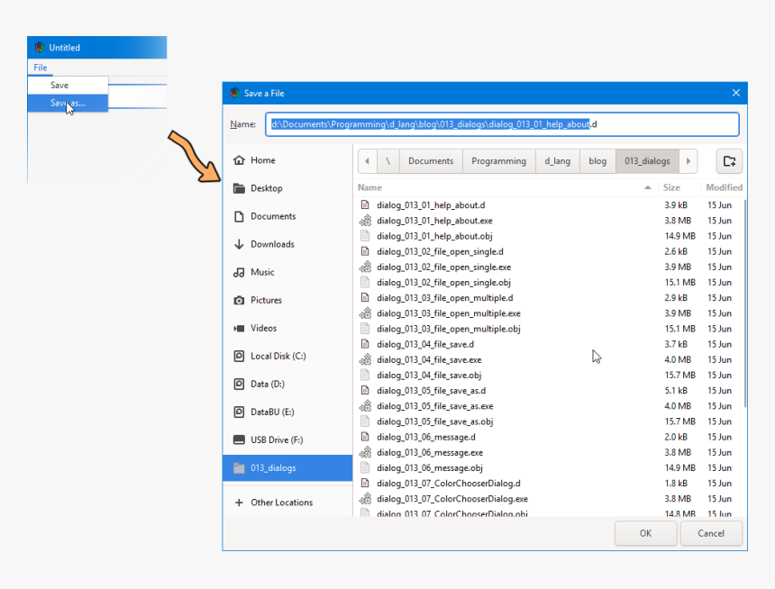Click the create new folder icon
Viewport: 775px width, 589px height.
[x=729, y=161]
